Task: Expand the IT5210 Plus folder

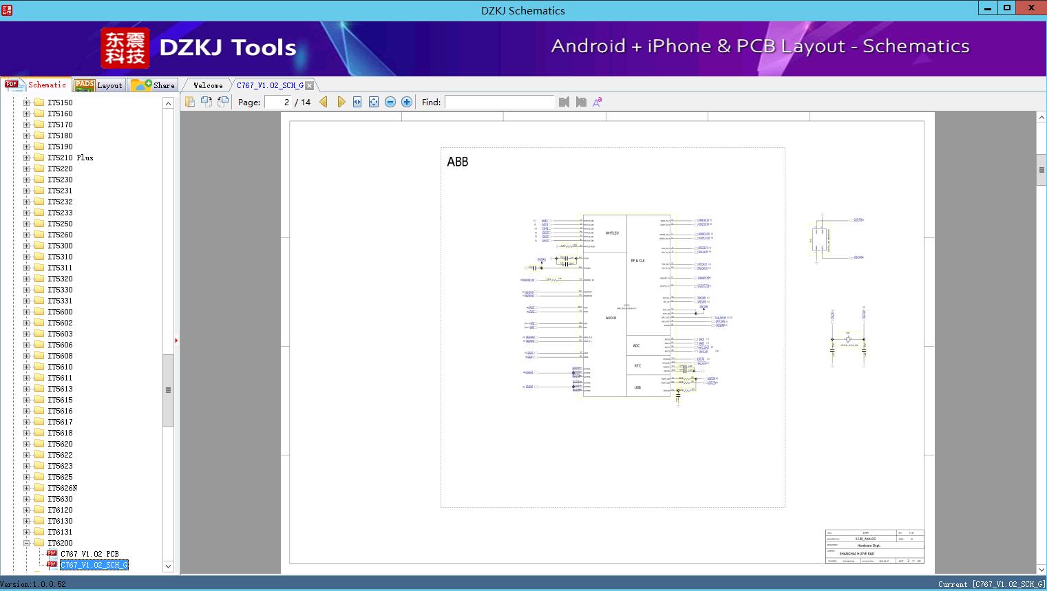Action: [x=26, y=158]
